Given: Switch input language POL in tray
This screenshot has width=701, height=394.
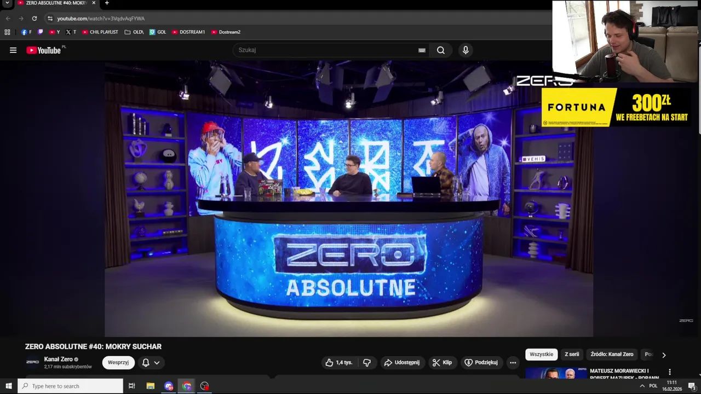Looking at the screenshot, I should tap(653, 386).
